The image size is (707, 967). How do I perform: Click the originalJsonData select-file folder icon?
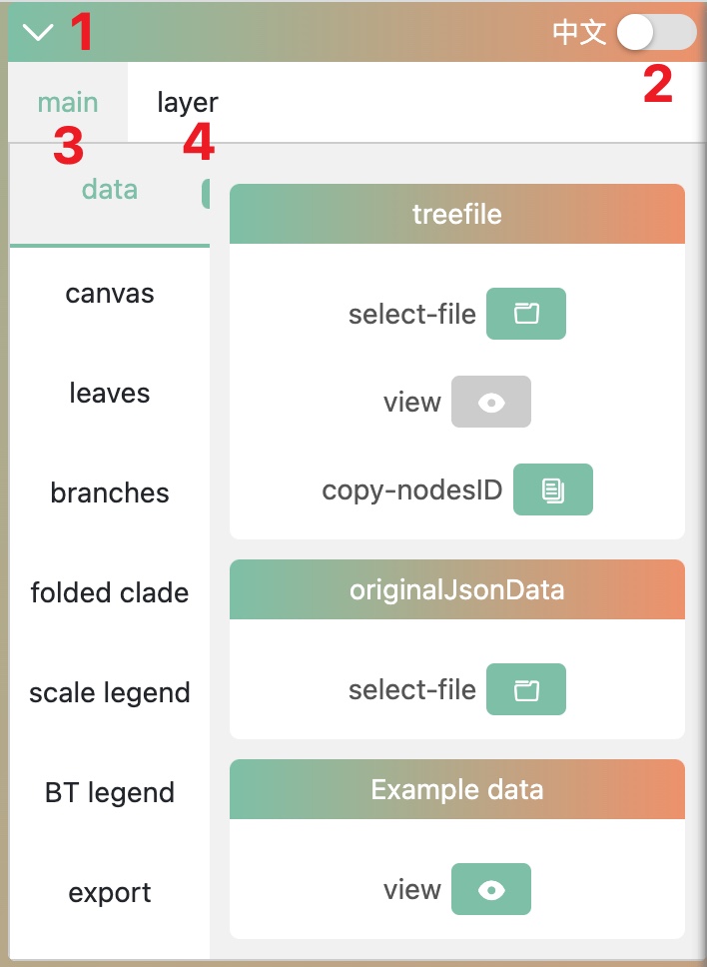pos(525,689)
